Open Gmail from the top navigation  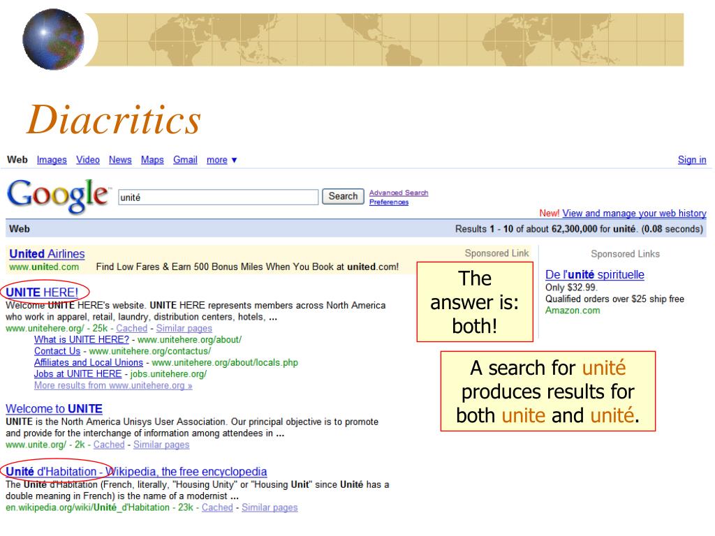coord(184,160)
